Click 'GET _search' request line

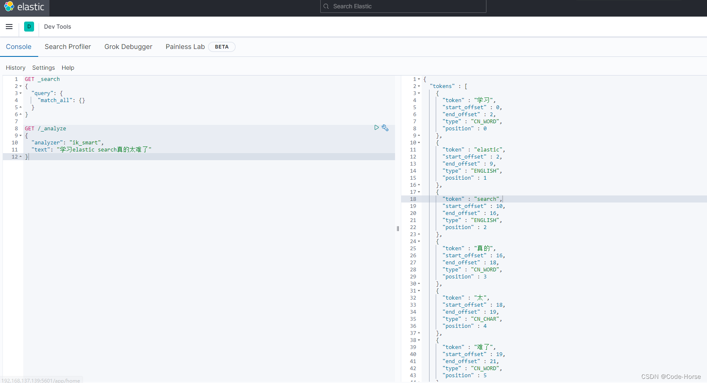click(x=42, y=79)
